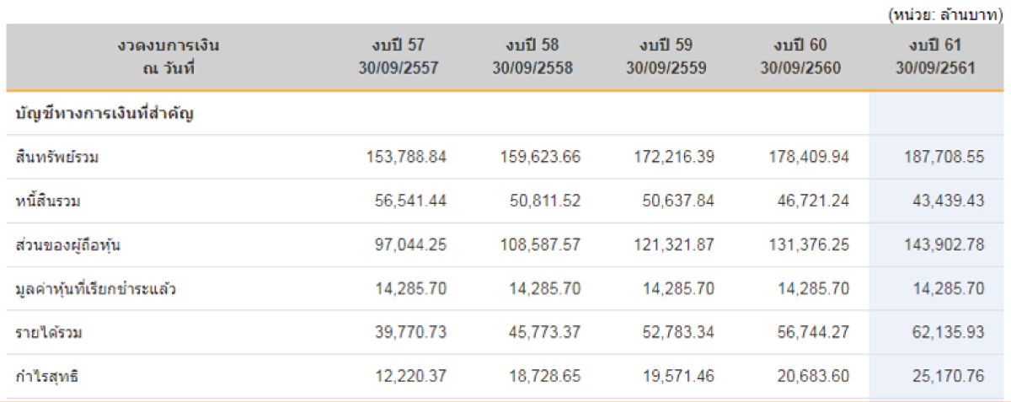Image resolution: width=1011 pixels, height=402 pixels.
Task: Click the มูลค่าหุ้นที่เรียกชำระแล้ว row label
Action: click(x=95, y=289)
